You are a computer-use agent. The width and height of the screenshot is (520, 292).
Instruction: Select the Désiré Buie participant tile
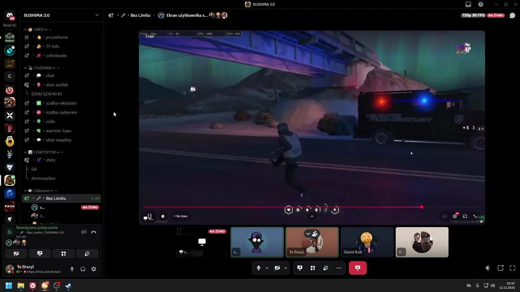[367, 242]
